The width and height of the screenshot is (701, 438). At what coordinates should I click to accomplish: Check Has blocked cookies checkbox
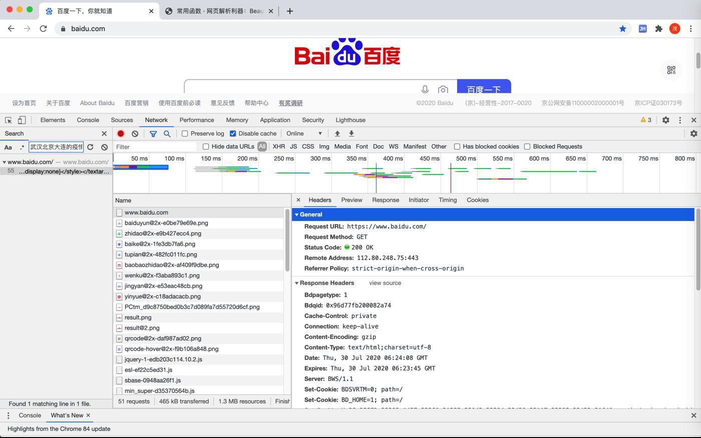click(x=457, y=146)
